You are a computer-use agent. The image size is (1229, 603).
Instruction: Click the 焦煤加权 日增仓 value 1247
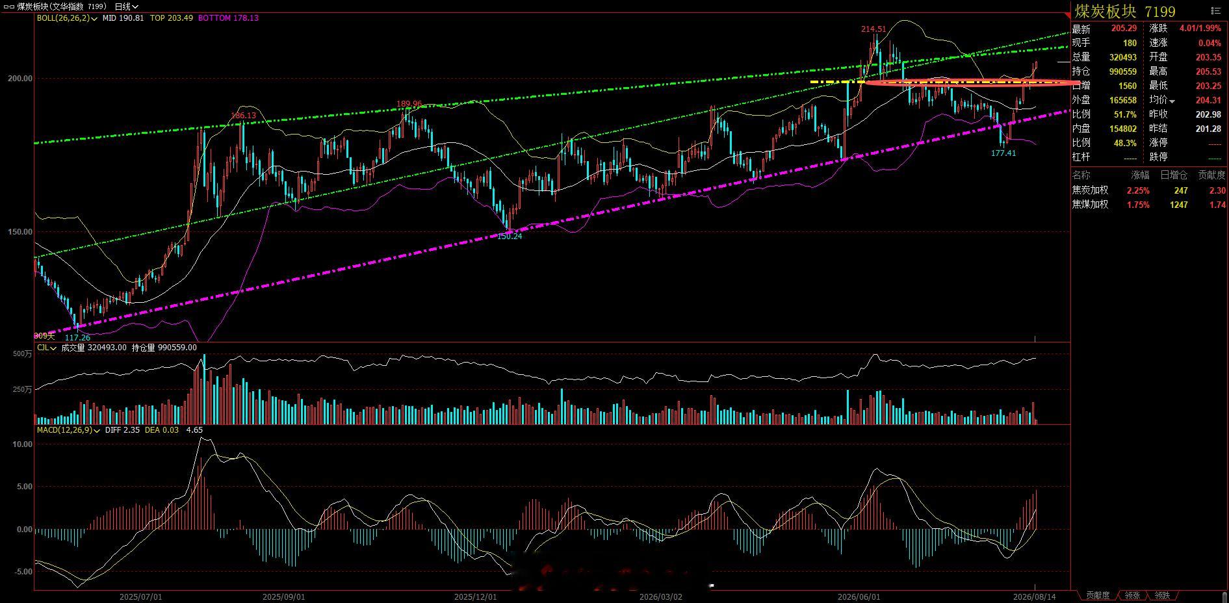1178,205
